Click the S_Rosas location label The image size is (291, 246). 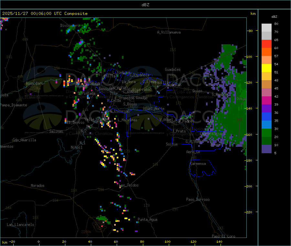click(x=130, y=104)
